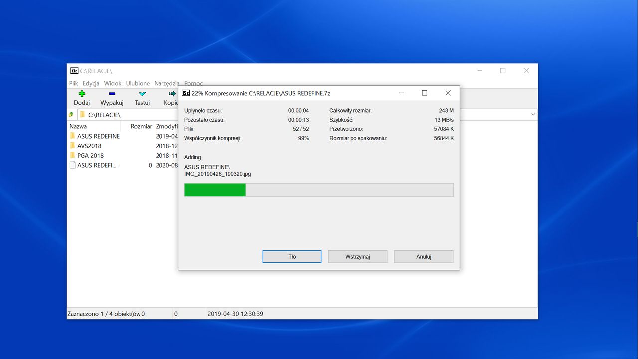638x359 pixels.
Task: Maximize the 7-Zip main window
Action: point(503,71)
